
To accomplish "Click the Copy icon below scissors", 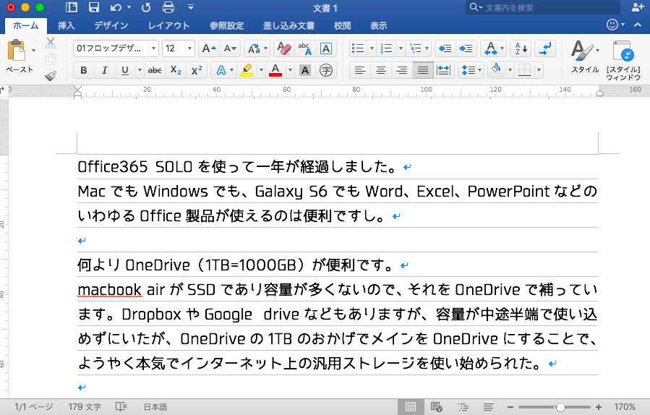I will coord(51,59).
